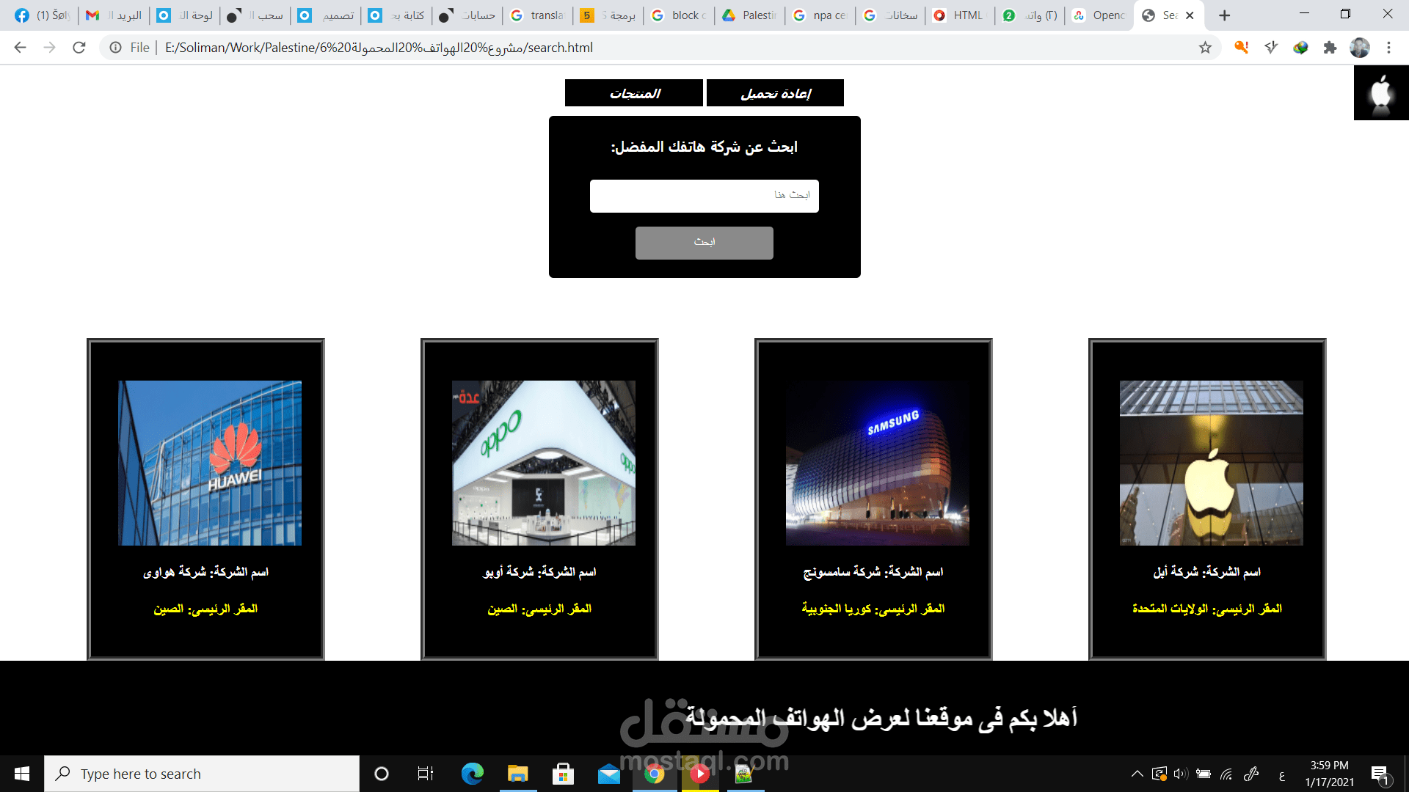
Task: Bookmark this page with the star icon
Action: (x=1205, y=48)
